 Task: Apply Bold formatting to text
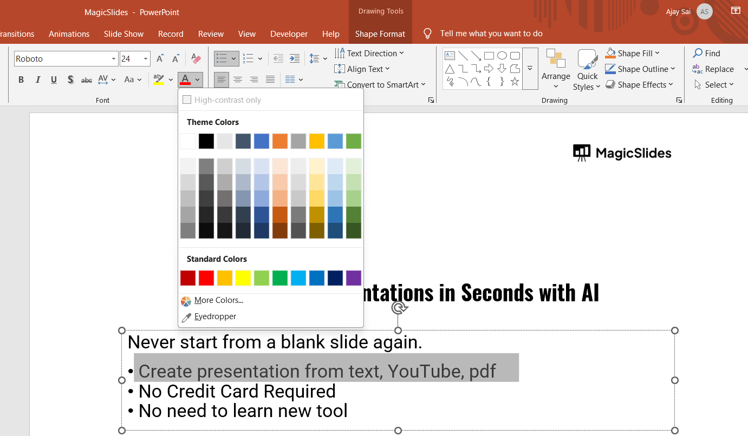point(21,80)
